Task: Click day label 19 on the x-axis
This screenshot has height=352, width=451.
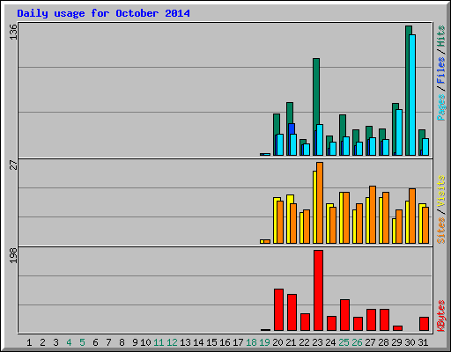Action: pos(264,342)
